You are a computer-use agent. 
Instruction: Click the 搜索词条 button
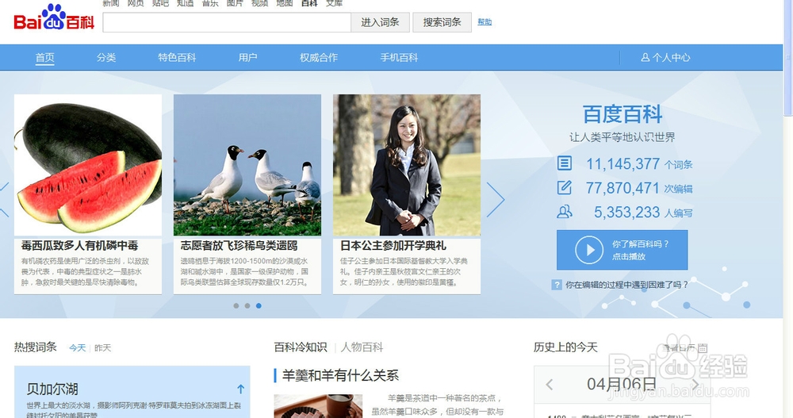442,22
